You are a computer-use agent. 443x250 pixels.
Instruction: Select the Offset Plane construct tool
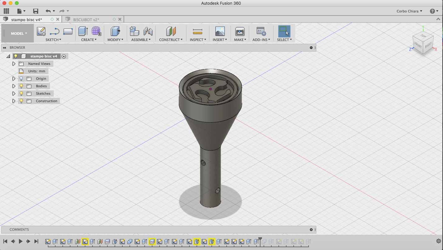tap(171, 31)
